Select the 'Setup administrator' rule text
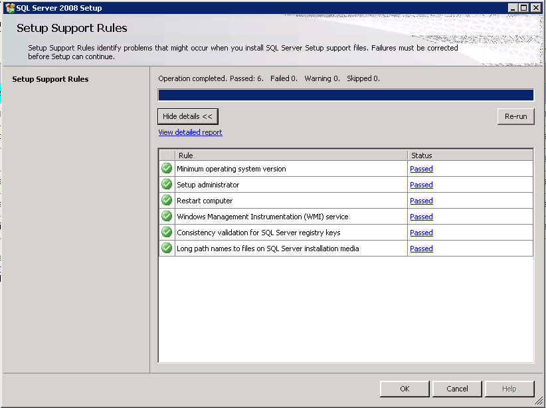Viewport: 546px width, 408px height. pyautogui.click(x=208, y=185)
